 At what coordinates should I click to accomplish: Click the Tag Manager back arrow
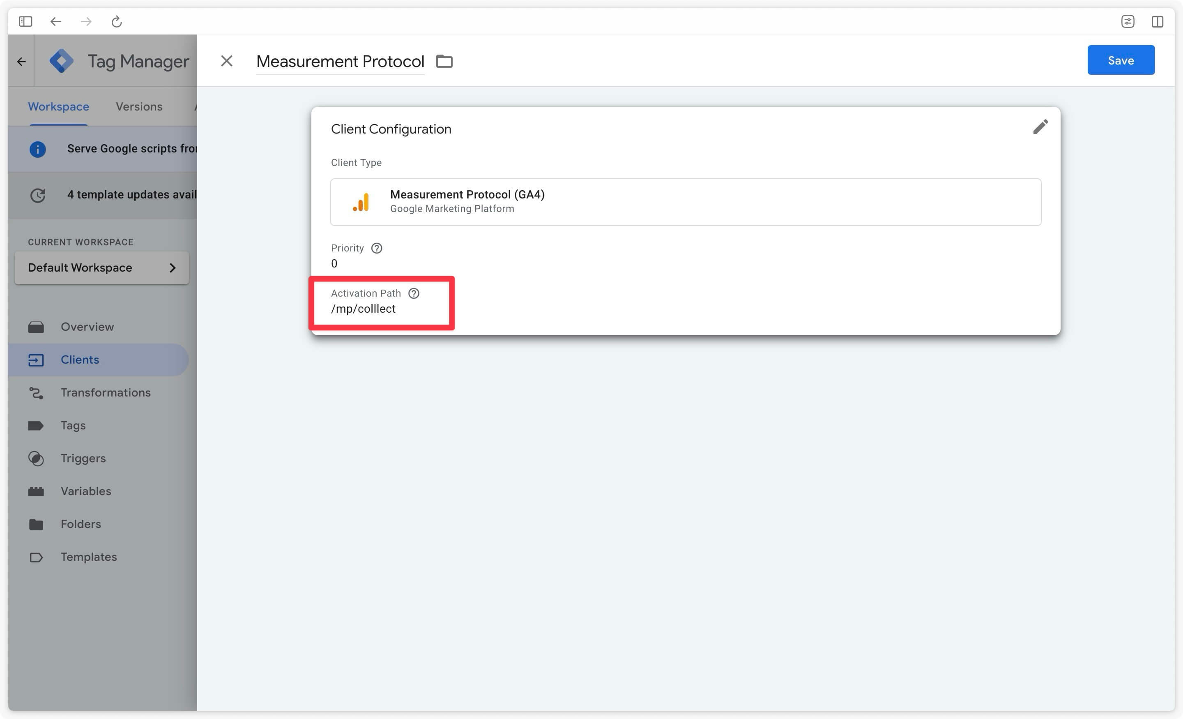[21, 62]
